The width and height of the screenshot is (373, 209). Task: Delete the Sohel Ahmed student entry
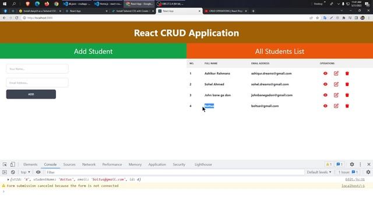pos(347,84)
